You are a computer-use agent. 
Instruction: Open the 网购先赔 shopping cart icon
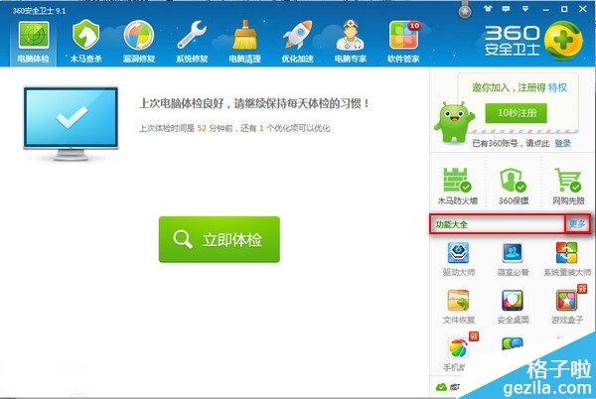point(568,187)
